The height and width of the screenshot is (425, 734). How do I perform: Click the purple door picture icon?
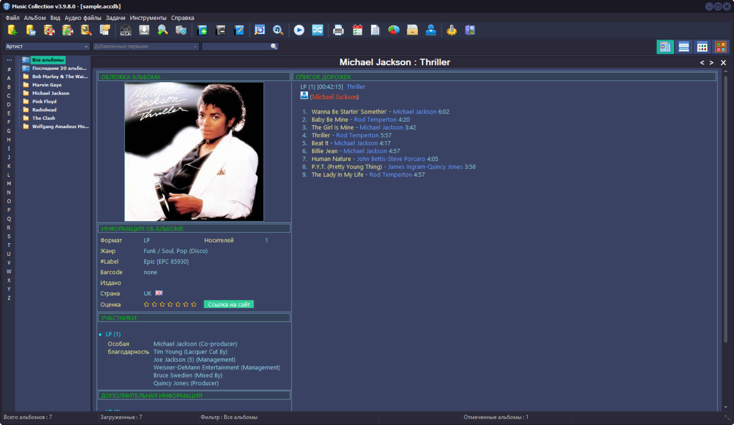point(470,30)
